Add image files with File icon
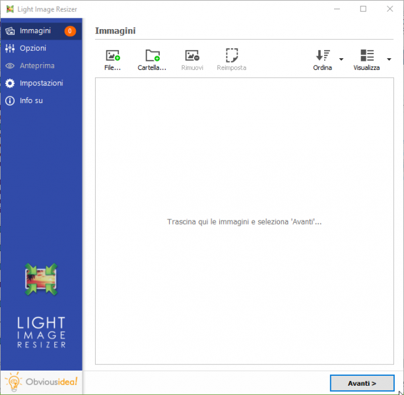 (113, 55)
